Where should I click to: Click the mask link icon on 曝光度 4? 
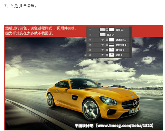pyautogui.click(x=107, y=50)
